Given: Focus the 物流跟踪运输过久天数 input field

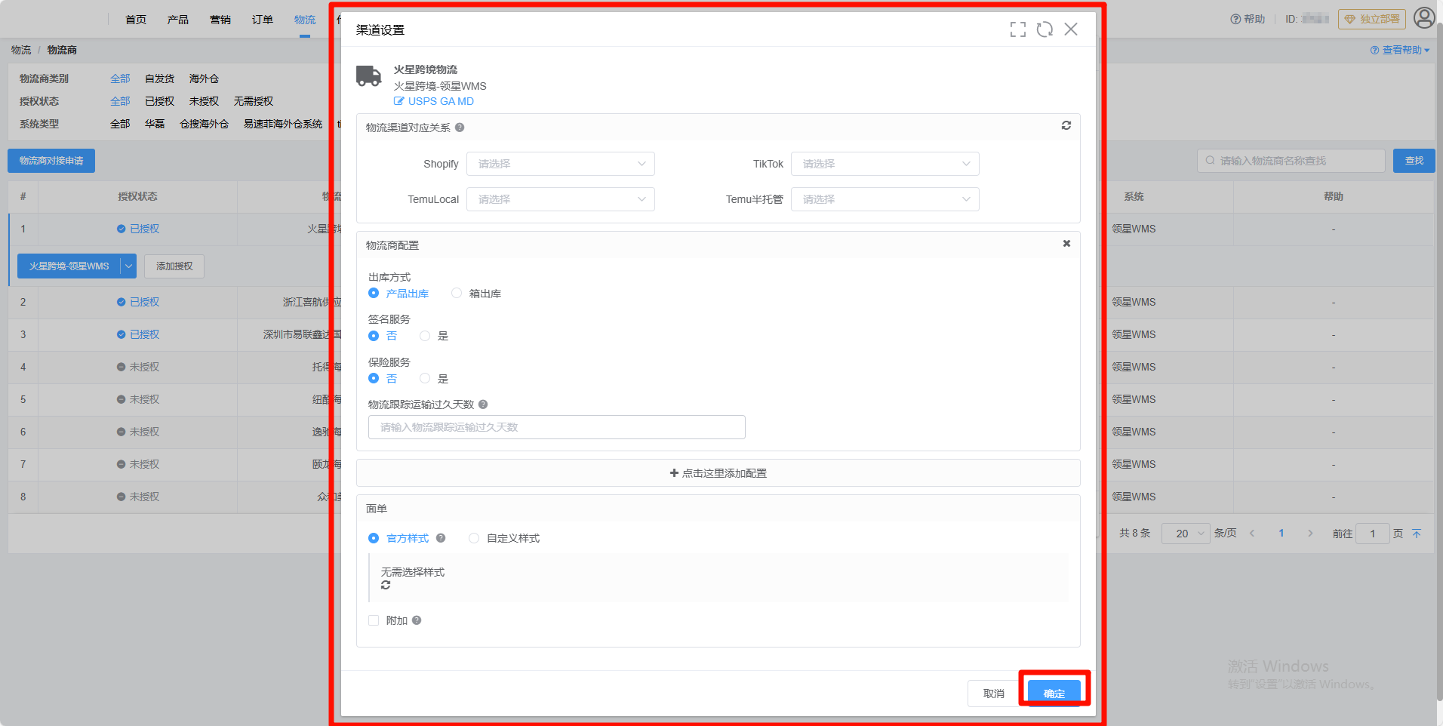Looking at the screenshot, I should (557, 427).
